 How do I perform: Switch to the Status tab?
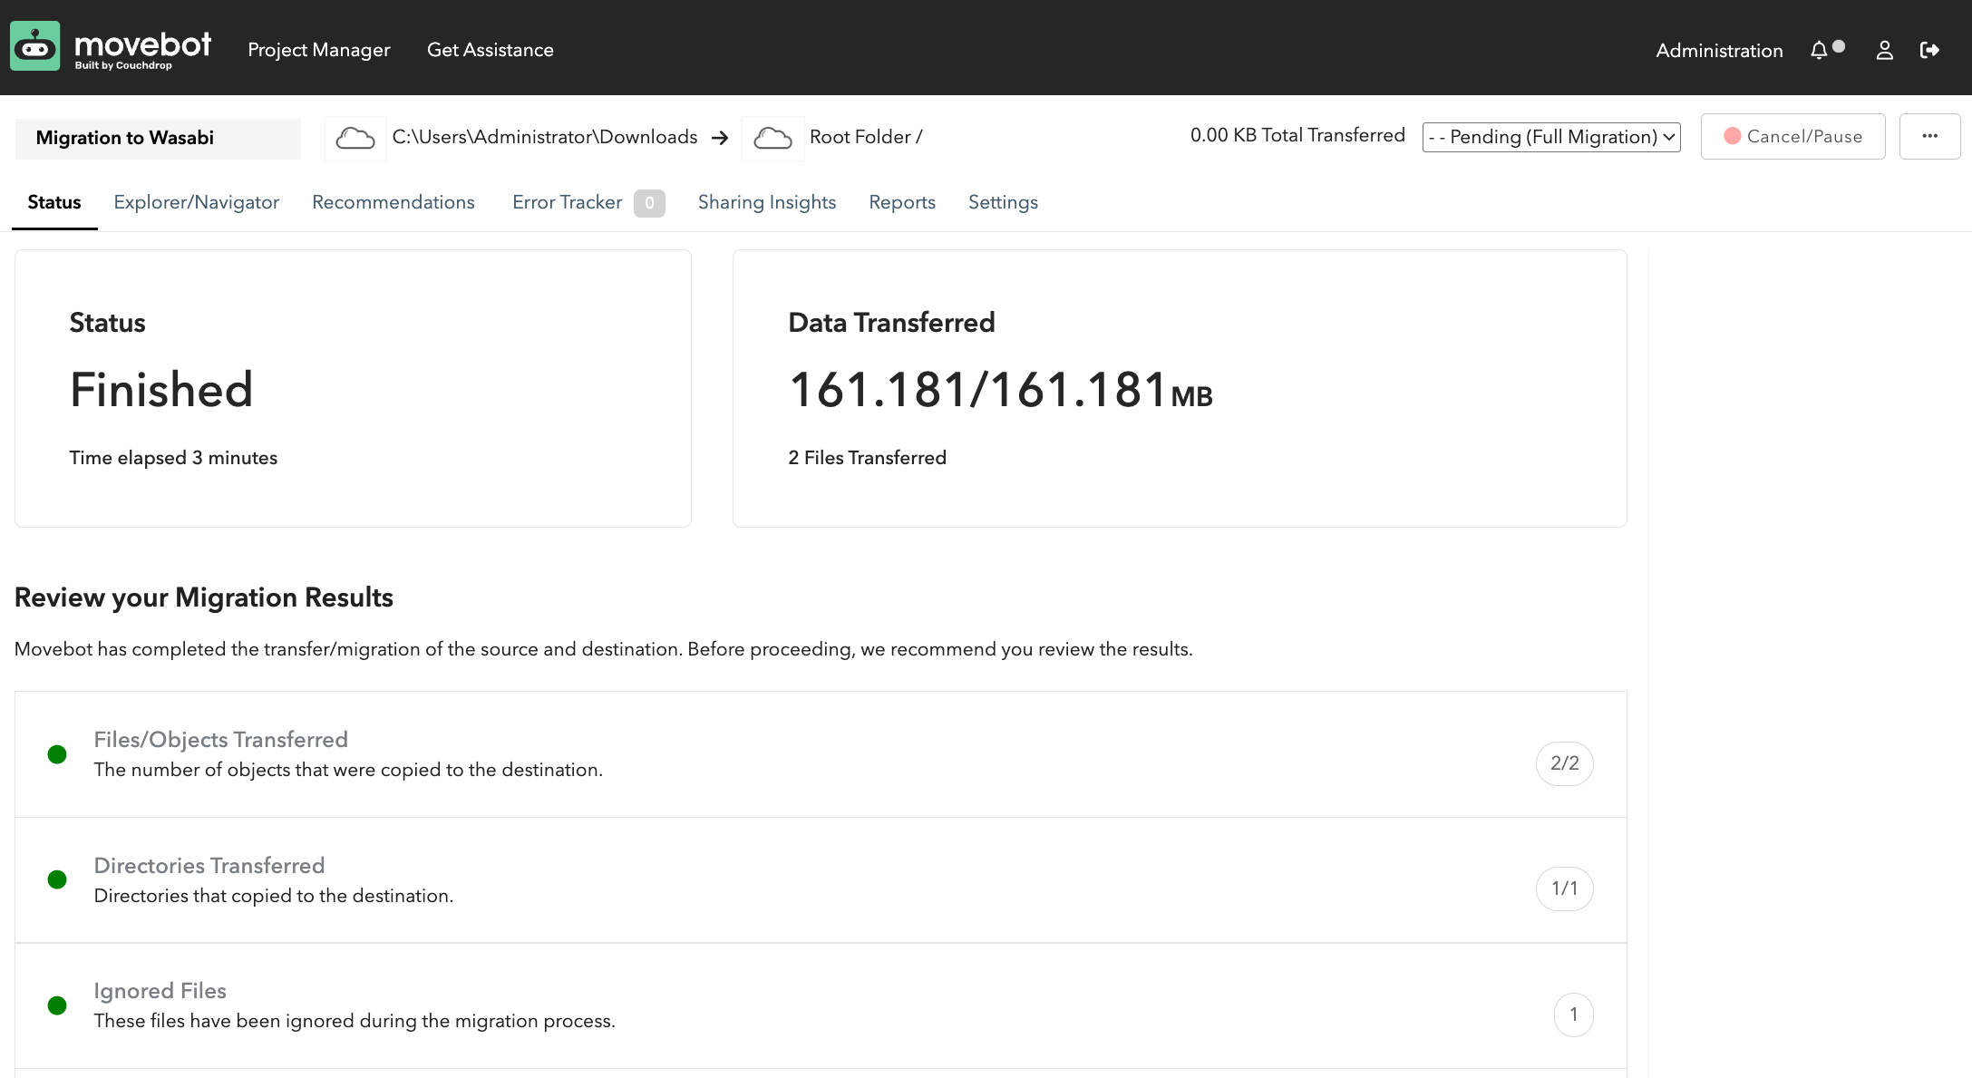click(x=54, y=202)
